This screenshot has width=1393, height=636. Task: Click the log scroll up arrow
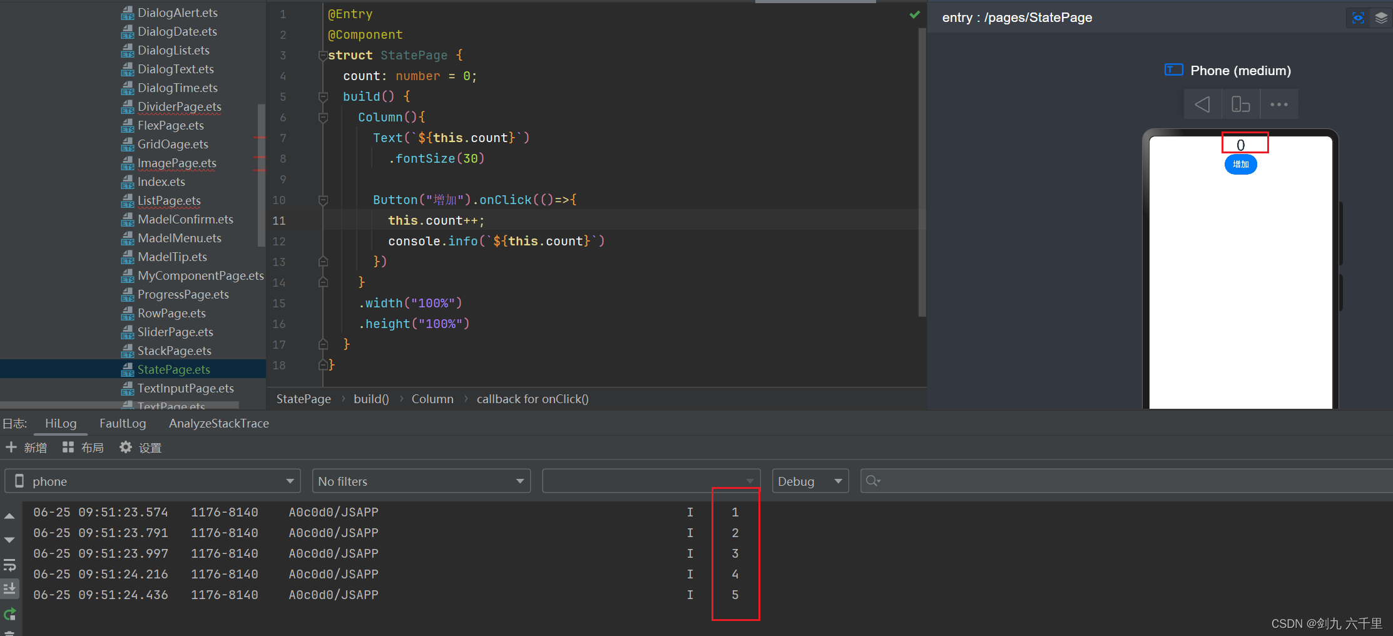[x=9, y=516]
